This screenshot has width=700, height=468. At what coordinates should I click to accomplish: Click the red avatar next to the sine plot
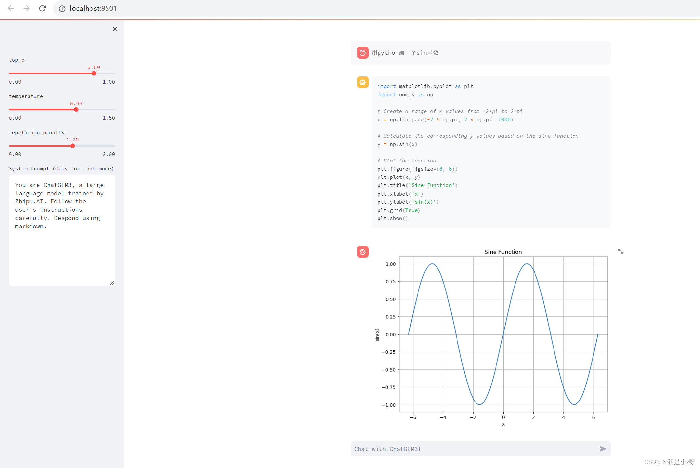362,252
